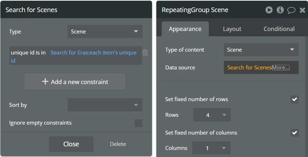The width and height of the screenshot is (308, 157).
Task: Click the Sort by label
Action: click(x=18, y=105)
